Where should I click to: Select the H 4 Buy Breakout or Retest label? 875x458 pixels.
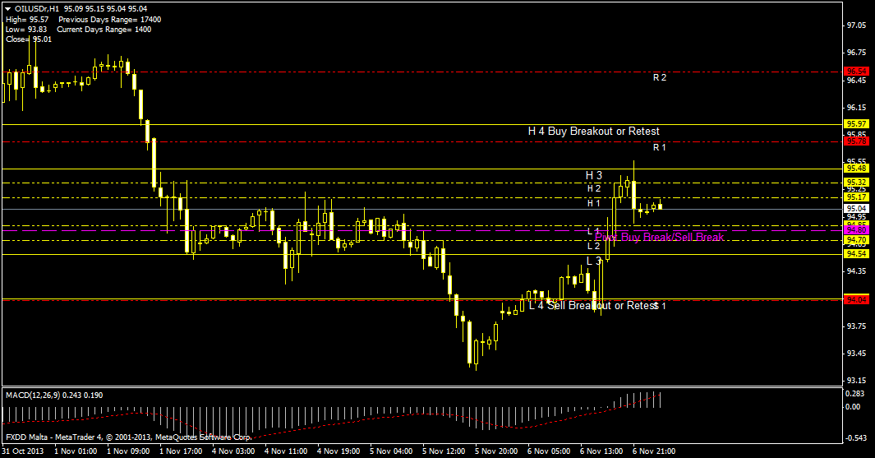593,131
